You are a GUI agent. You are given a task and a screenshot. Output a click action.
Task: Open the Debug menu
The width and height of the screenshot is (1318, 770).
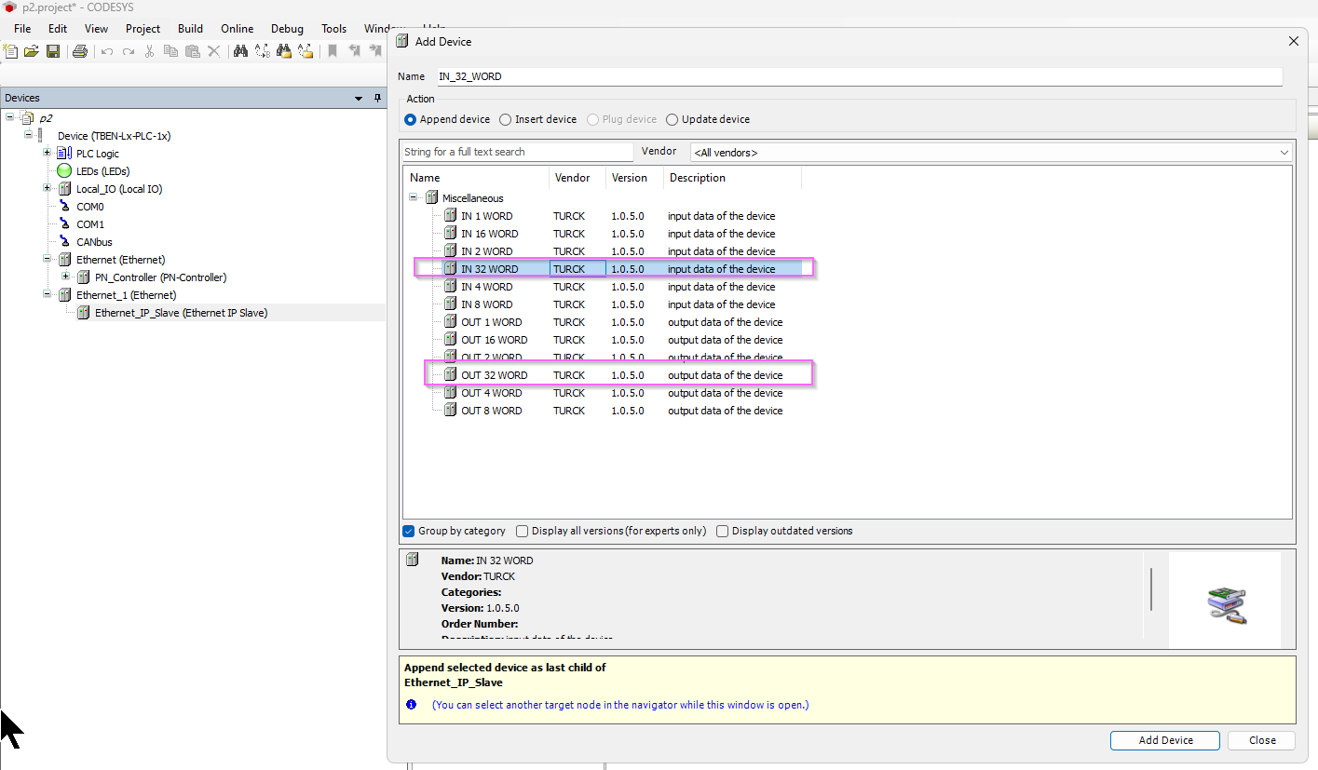288,29
